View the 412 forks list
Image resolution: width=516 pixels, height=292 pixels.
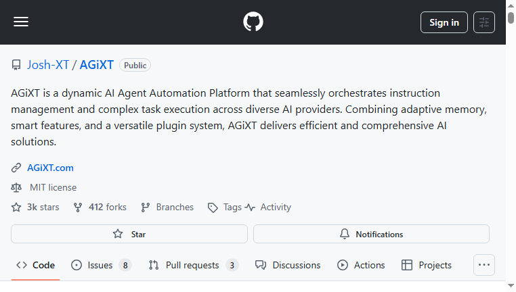pyautogui.click(x=107, y=208)
